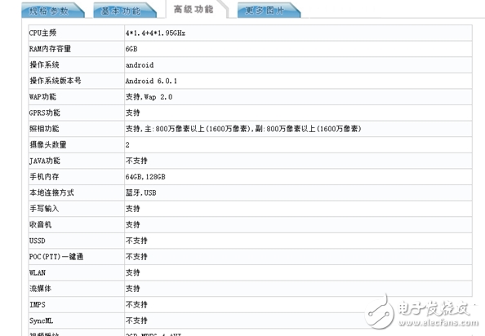Click the 照相功能 label
485x336 pixels.
[44, 129]
